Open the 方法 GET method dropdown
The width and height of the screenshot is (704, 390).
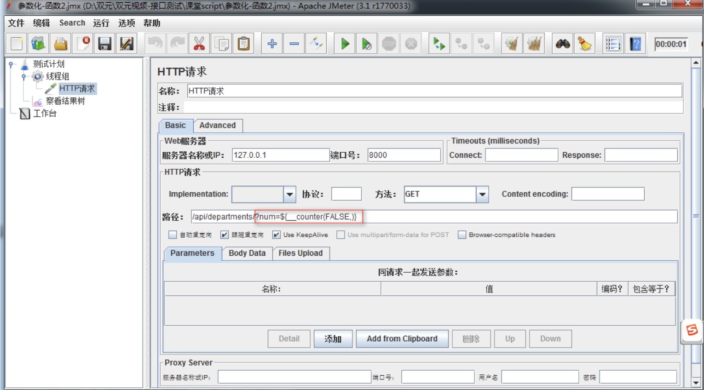click(x=482, y=194)
